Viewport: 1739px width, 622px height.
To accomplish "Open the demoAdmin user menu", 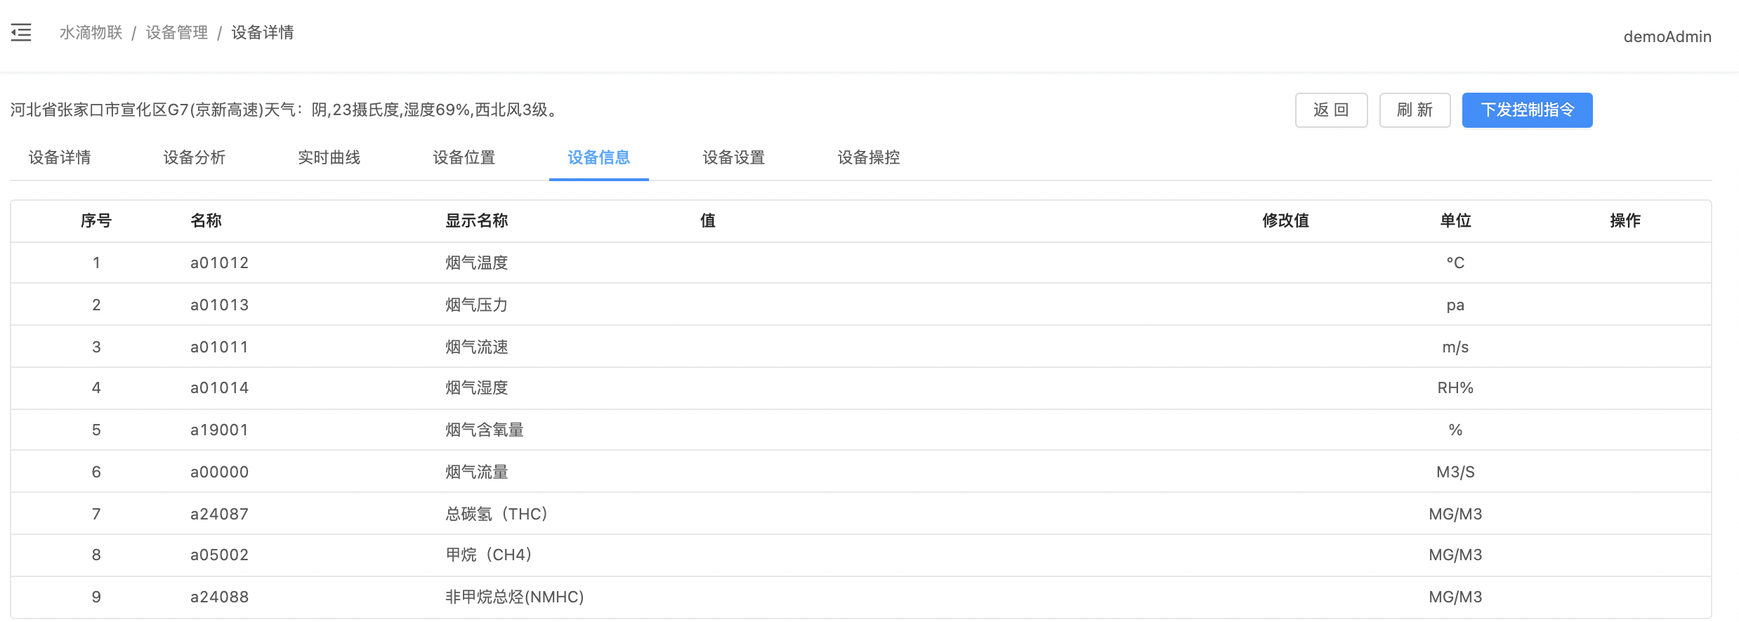I will click(1667, 37).
